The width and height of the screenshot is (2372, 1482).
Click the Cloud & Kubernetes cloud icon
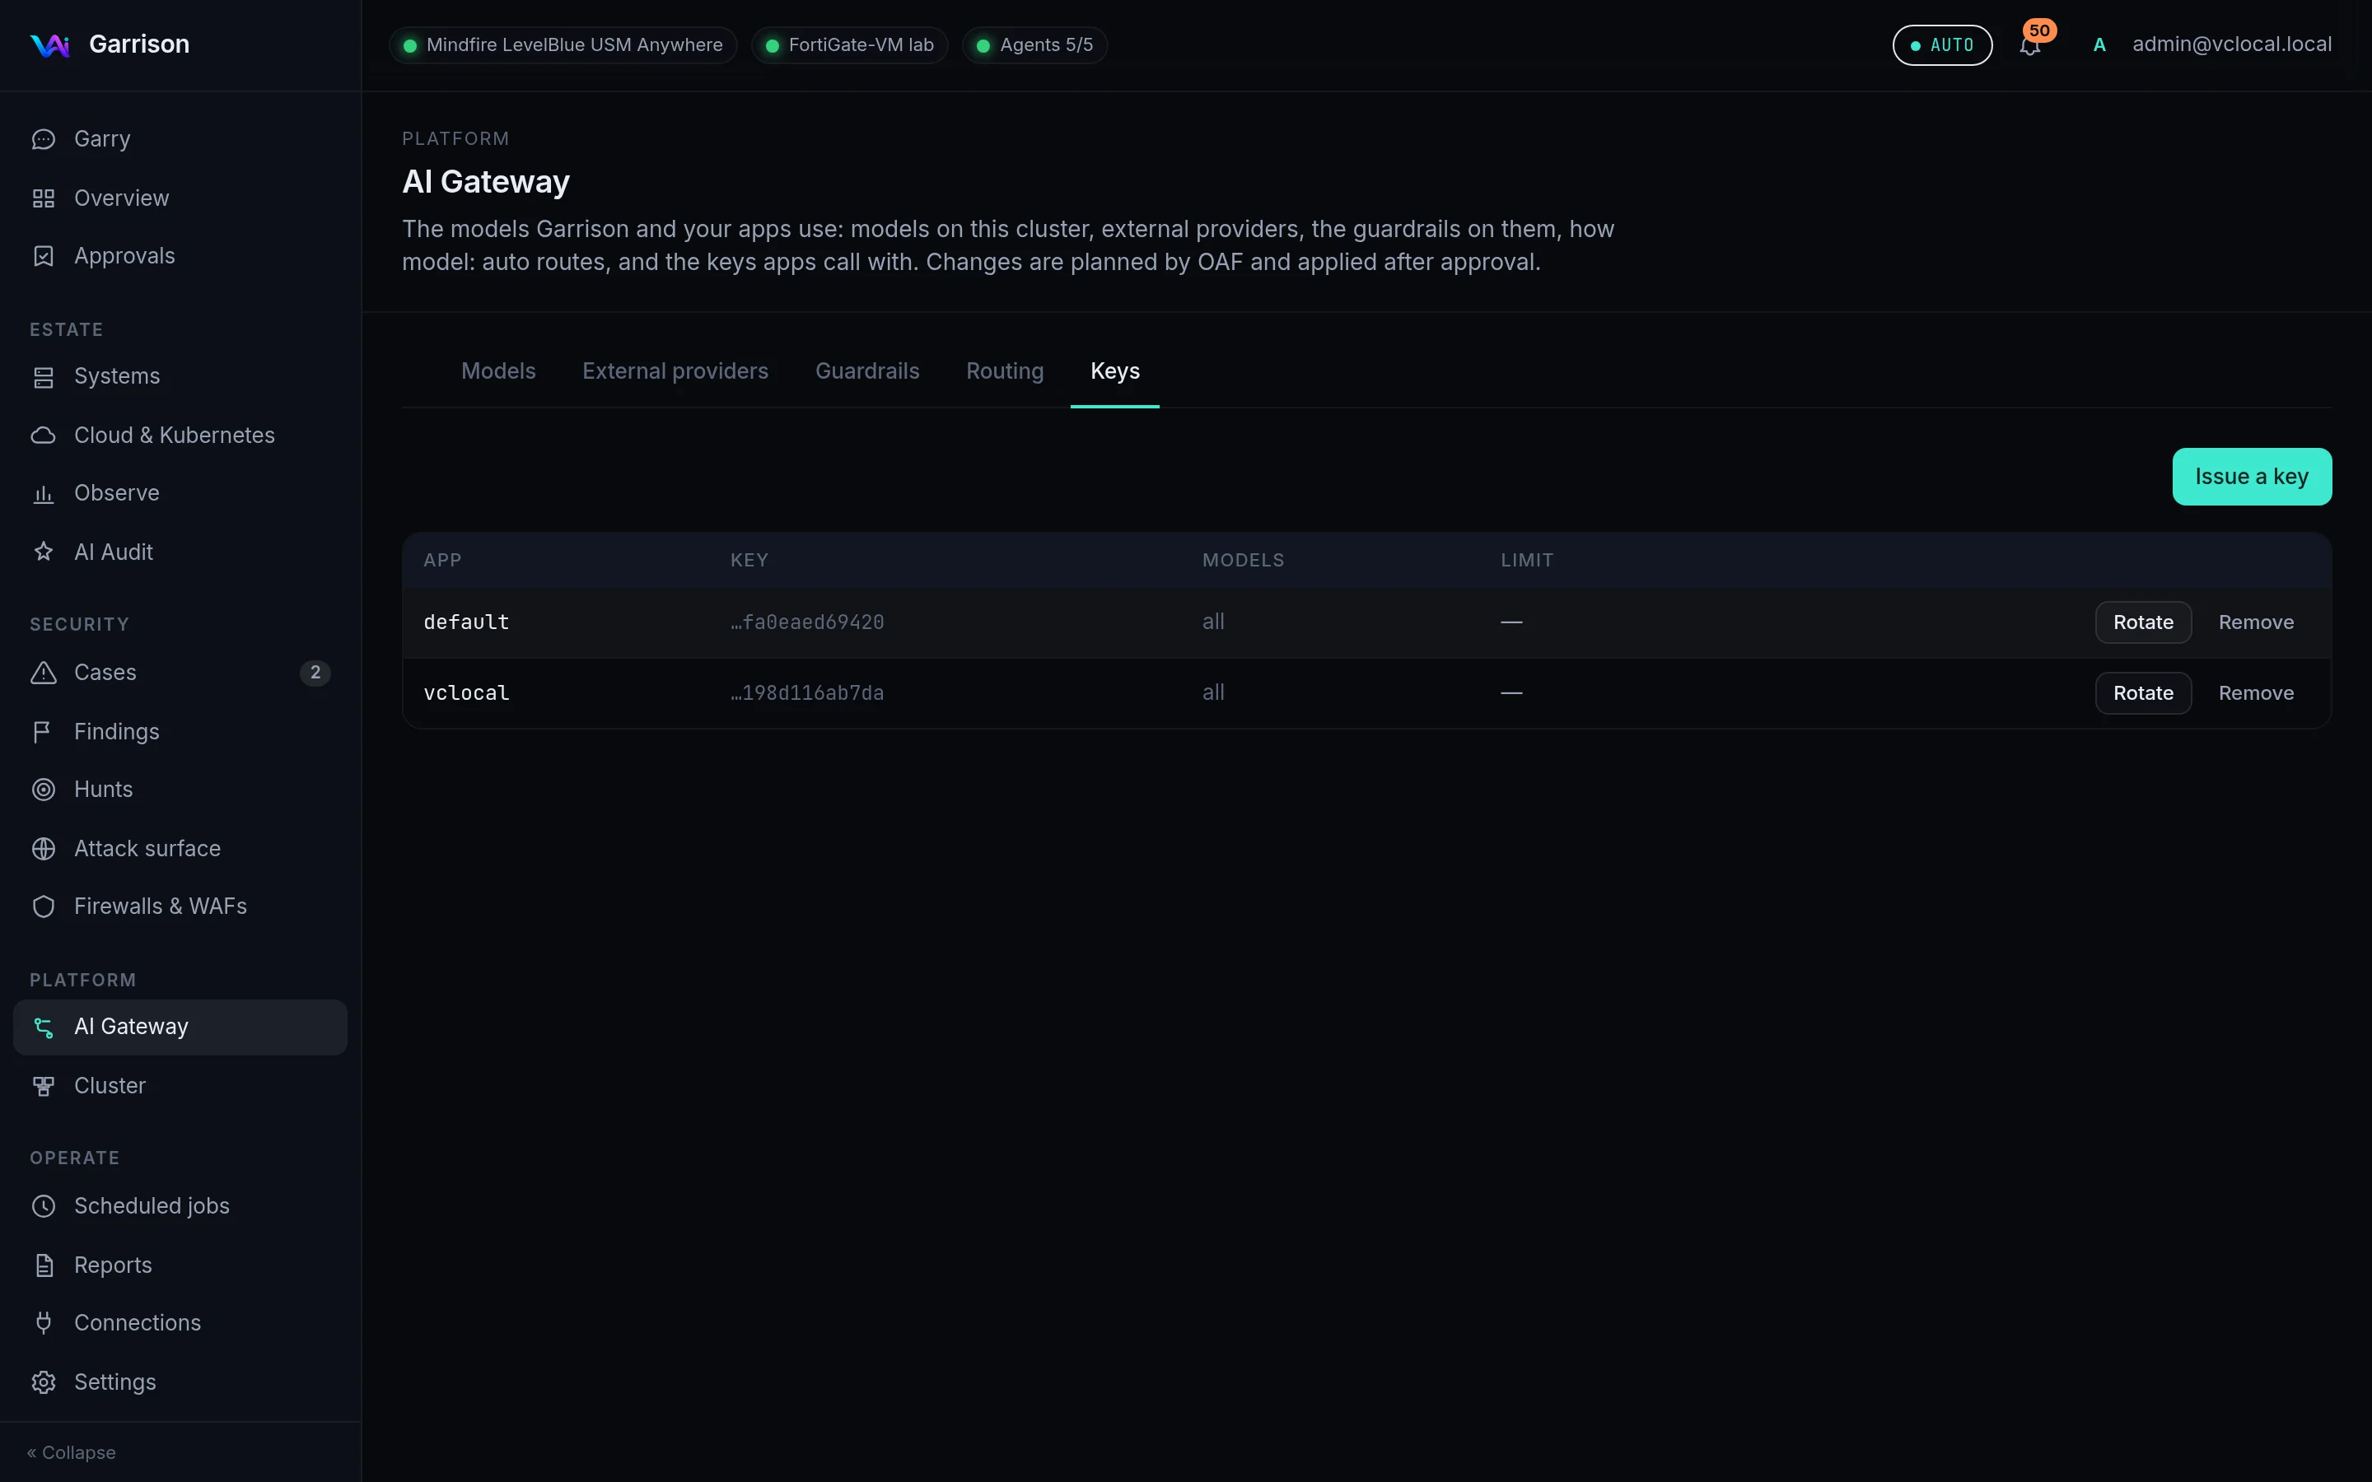point(43,436)
